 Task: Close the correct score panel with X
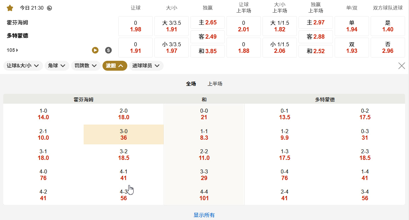[x=402, y=66]
